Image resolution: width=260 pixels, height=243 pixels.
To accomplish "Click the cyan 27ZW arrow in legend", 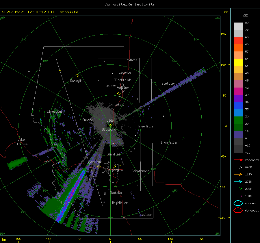I will tap(238, 182).
